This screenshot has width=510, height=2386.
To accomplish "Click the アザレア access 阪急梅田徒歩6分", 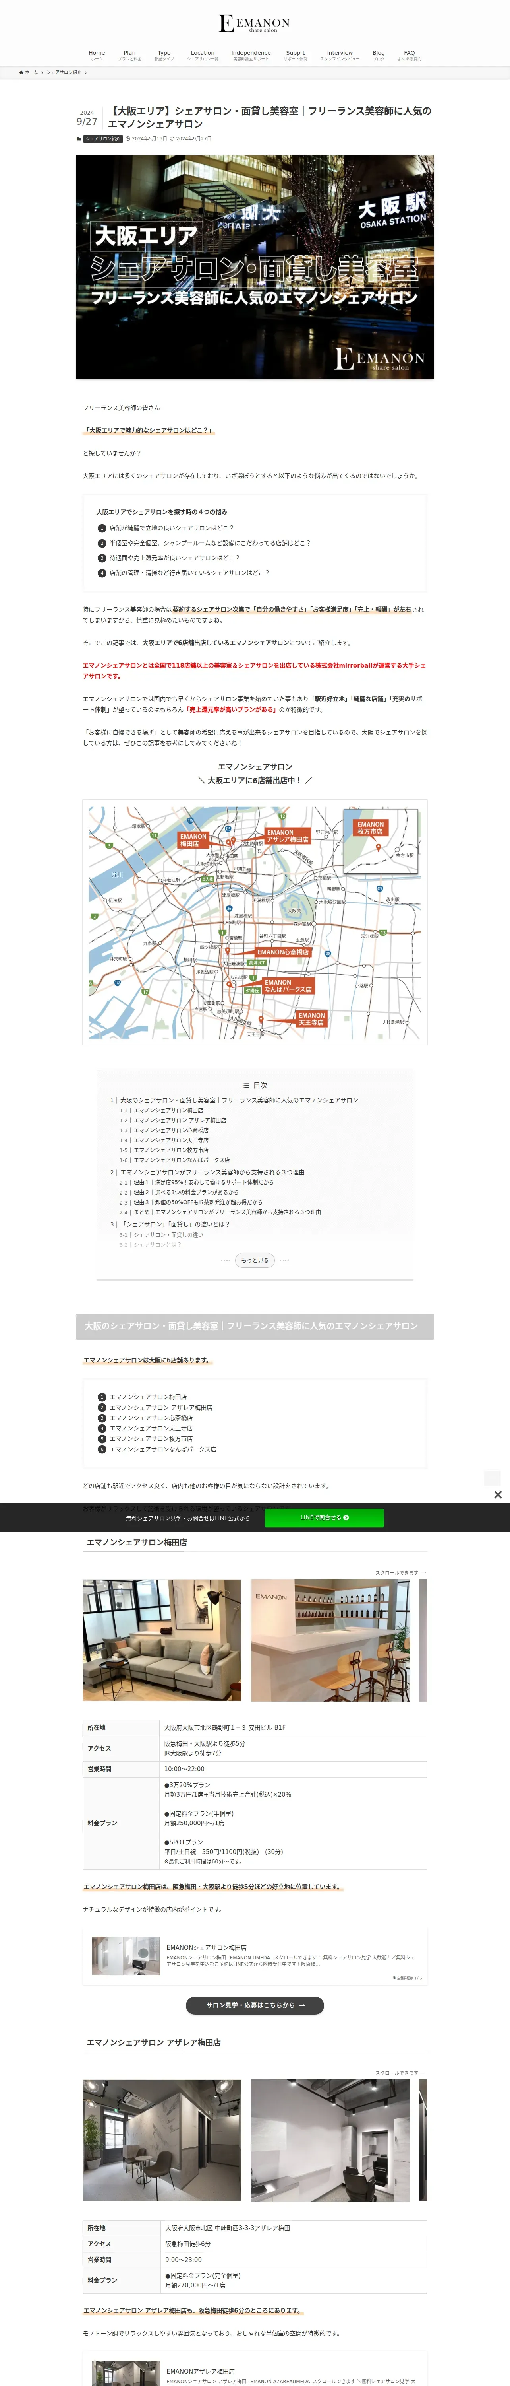I will pyautogui.click(x=188, y=2244).
